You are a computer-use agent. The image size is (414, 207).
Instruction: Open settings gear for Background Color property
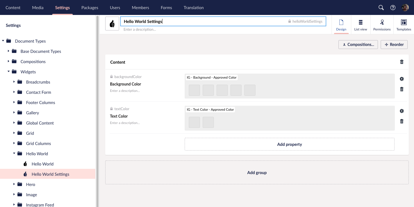click(402, 79)
